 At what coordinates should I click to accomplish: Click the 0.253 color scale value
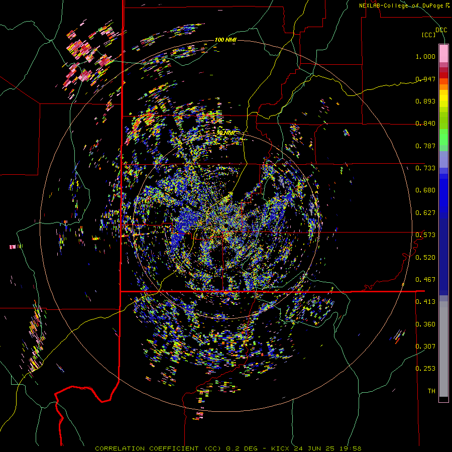[x=425, y=369]
